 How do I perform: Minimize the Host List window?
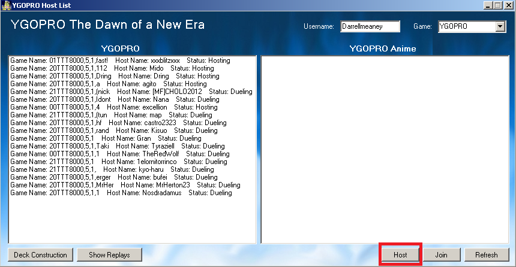(x=488, y=5)
